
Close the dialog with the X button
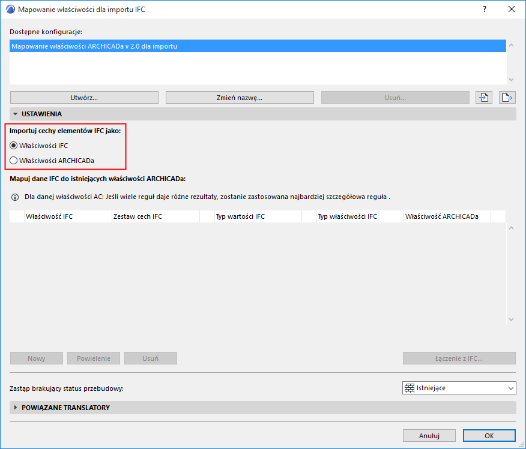(x=512, y=10)
